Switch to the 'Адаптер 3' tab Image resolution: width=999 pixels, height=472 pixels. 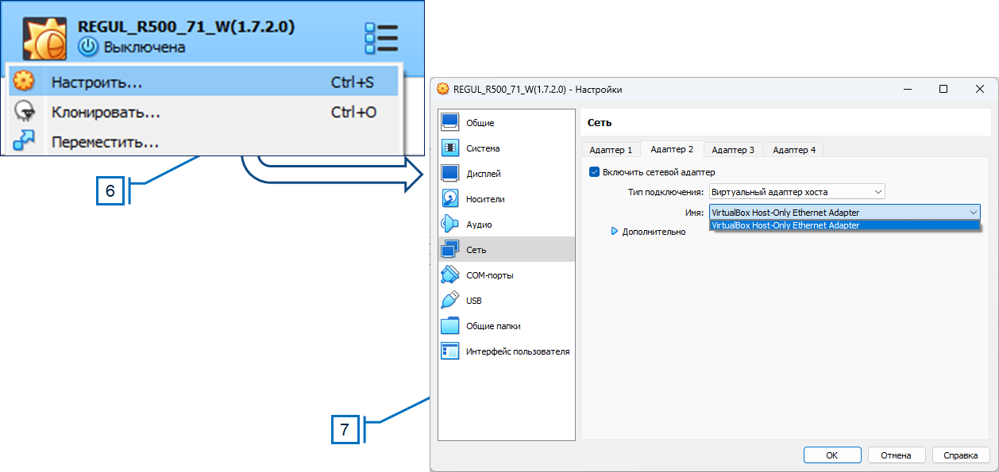(733, 150)
